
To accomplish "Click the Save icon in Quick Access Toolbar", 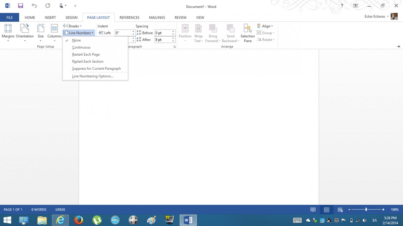I will [20, 6].
